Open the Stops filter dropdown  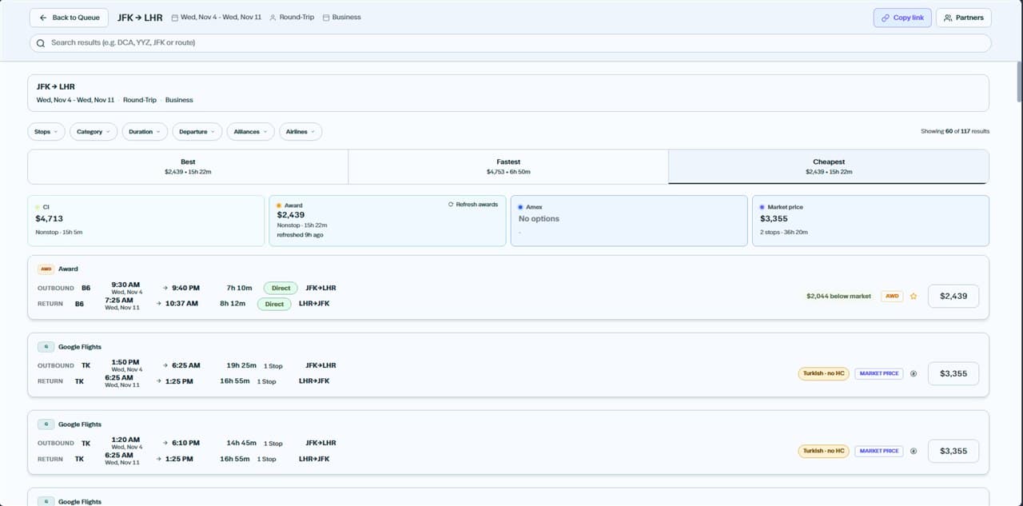coord(46,132)
